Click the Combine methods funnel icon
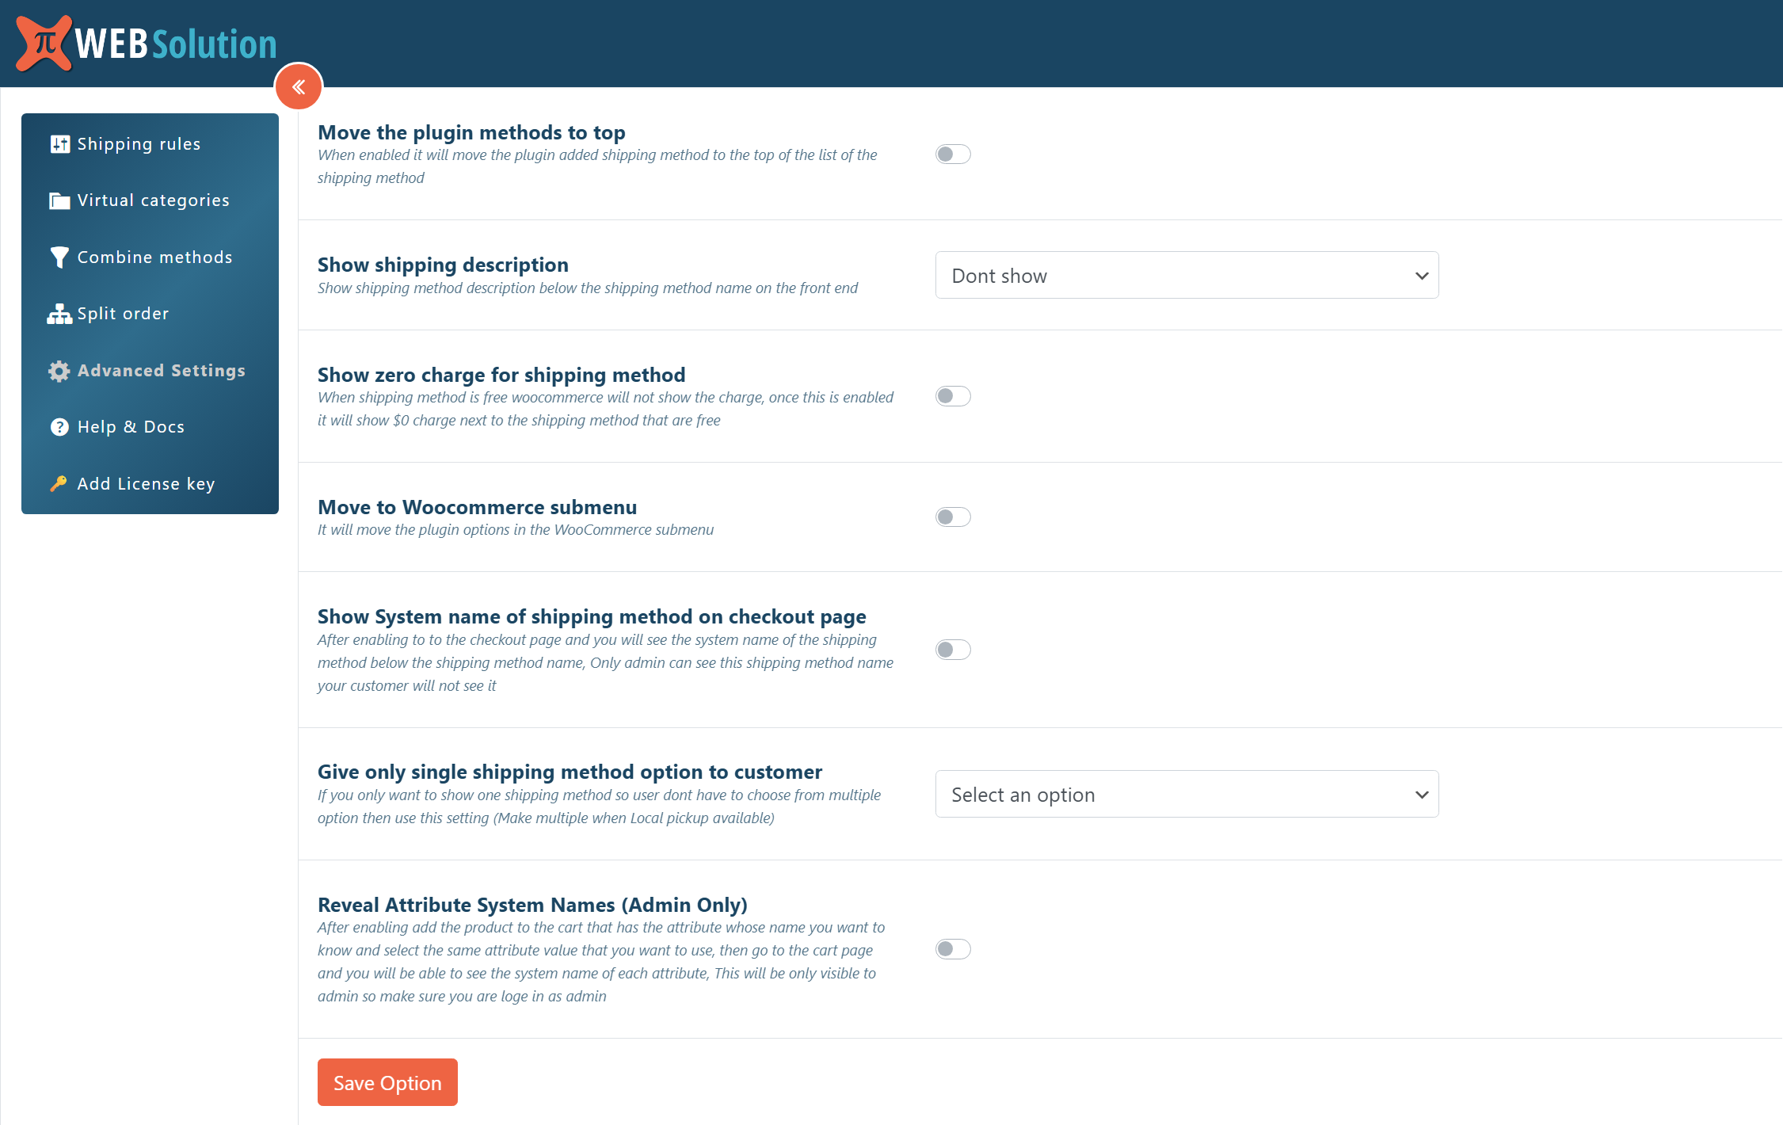 point(59,257)
